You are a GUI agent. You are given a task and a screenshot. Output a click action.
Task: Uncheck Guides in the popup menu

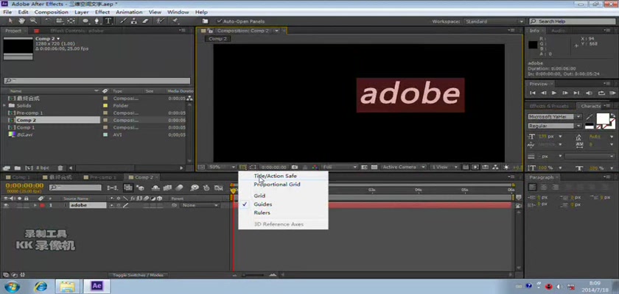coord(263,204)
